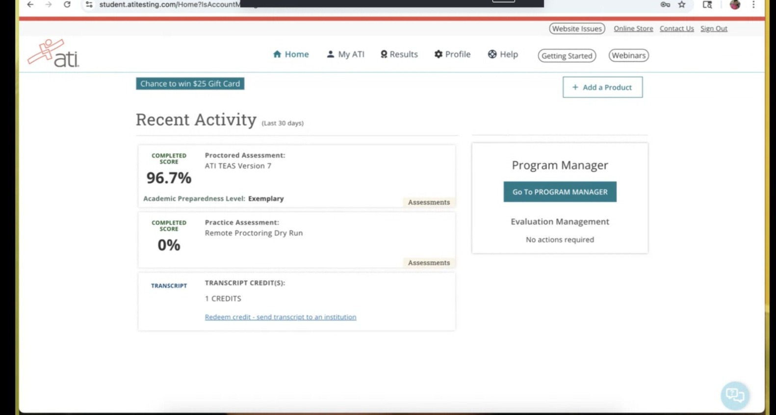
Task: Click Remote Proctoring Dry Run text
Action: (x=254, y=233)
